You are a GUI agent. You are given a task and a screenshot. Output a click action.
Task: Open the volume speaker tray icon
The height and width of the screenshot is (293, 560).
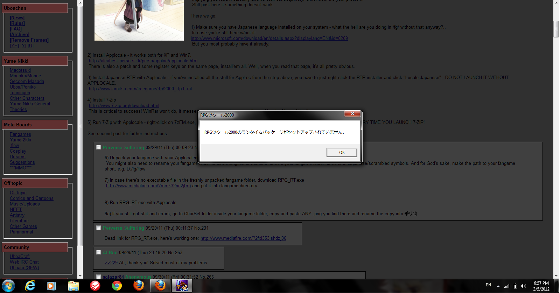(524, 286)
